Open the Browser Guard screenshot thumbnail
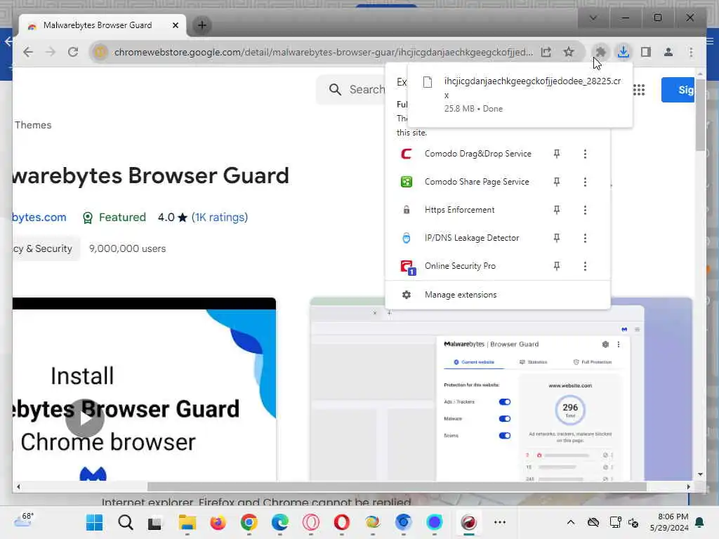719x539 pixels. [501, 390]
